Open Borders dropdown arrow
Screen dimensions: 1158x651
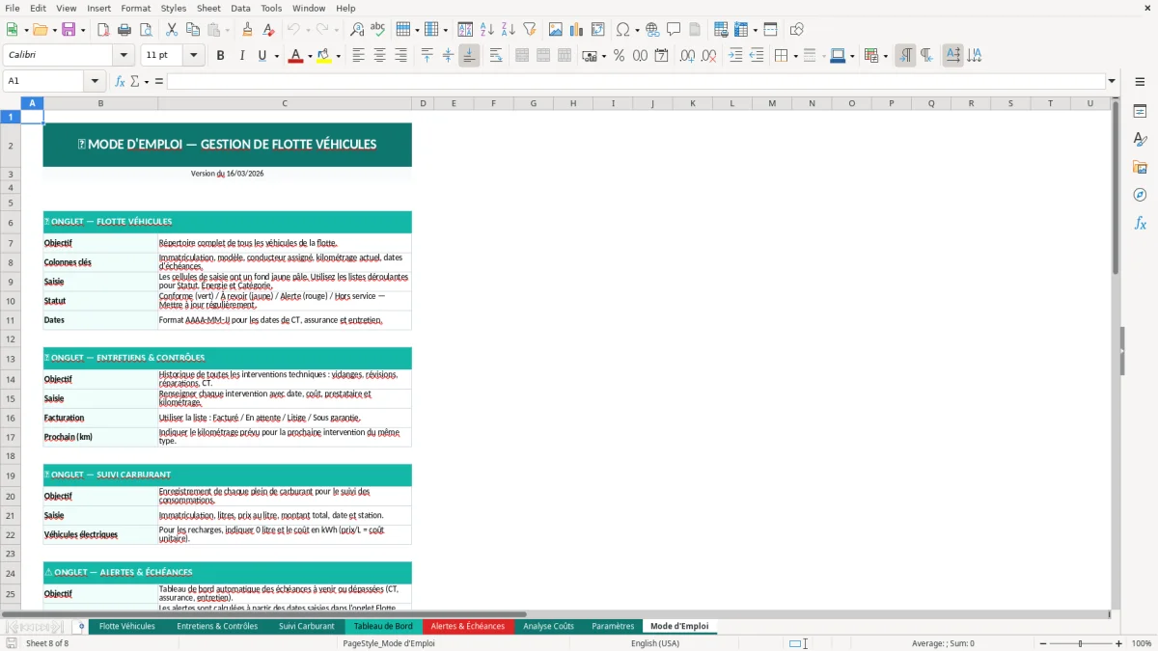coord(795,56)
